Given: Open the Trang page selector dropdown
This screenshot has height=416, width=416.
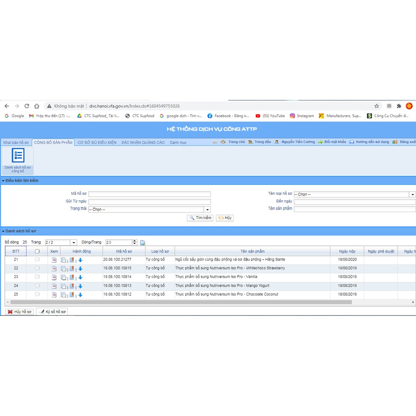Looking at the screenshot, I should [74, 243].
